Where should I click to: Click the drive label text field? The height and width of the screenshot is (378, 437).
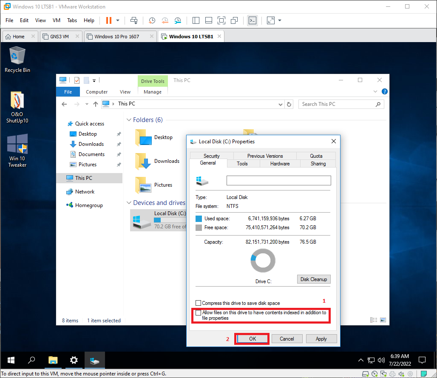279,180
